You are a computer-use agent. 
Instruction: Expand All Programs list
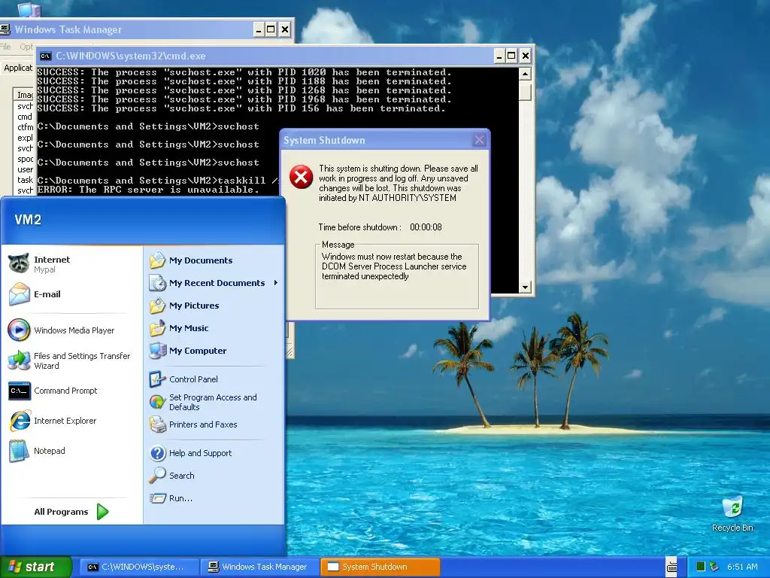coord(71,512)
